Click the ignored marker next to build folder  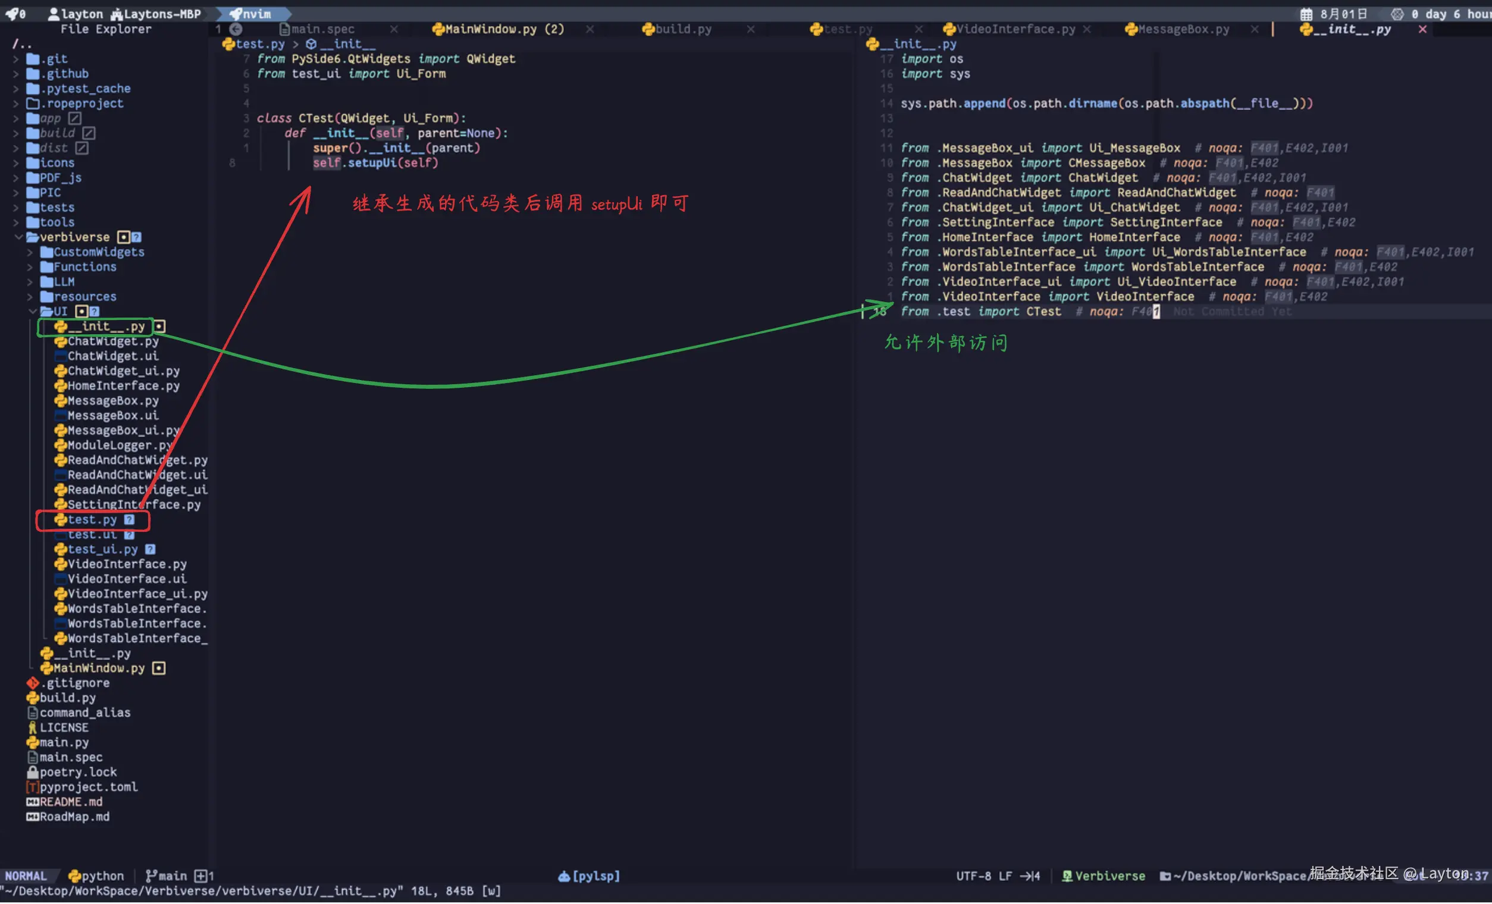tap(89, 133)
